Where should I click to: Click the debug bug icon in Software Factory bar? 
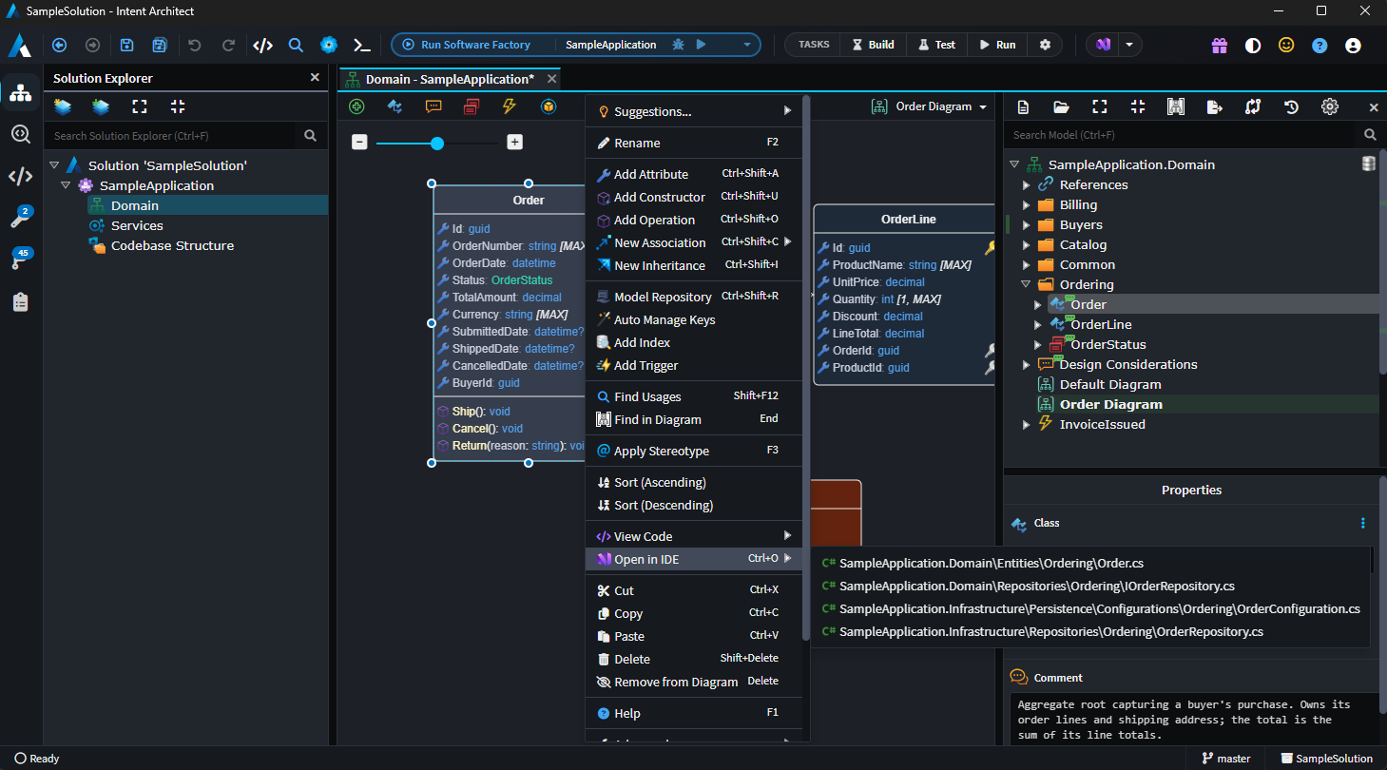678,45
